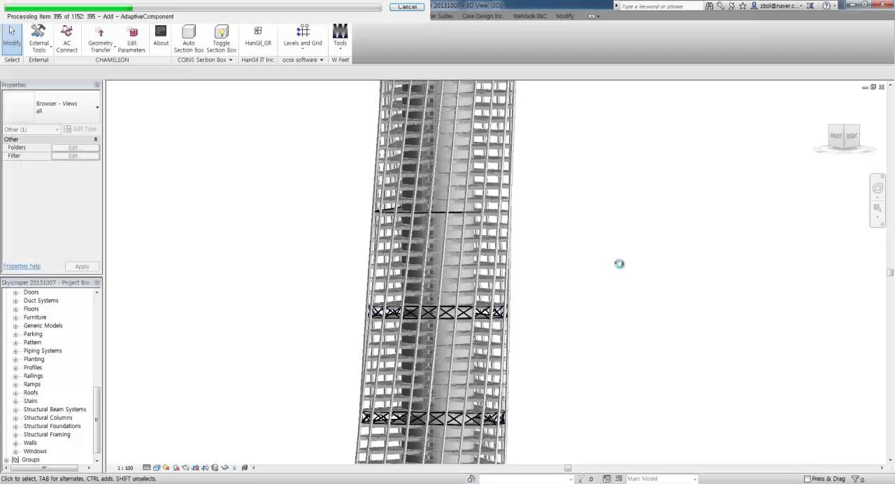Viewport: 895px width, 484px height.
Task: Expand the Doors tree node
Action: click(x=15, y=292)
